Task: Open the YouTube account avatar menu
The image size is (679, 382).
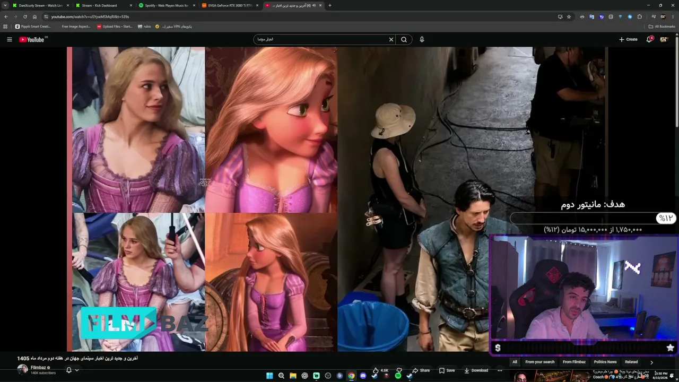Action: (x=664, y=39)
